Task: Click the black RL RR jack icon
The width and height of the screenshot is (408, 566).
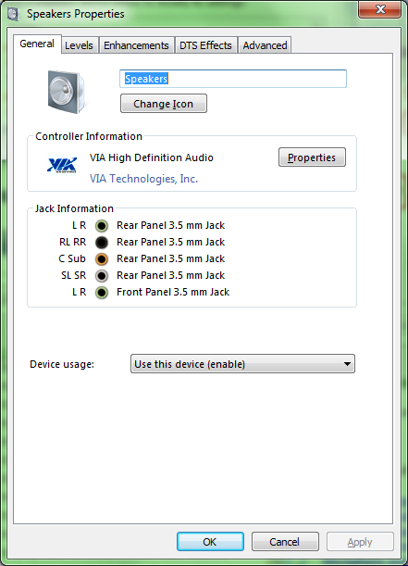Action: [102, 242]
